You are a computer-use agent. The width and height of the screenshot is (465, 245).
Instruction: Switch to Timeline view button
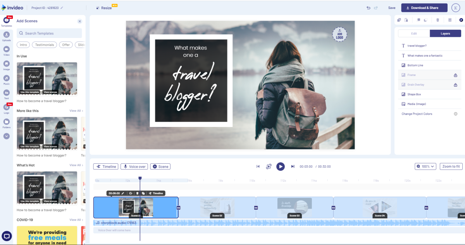[106, 166]
